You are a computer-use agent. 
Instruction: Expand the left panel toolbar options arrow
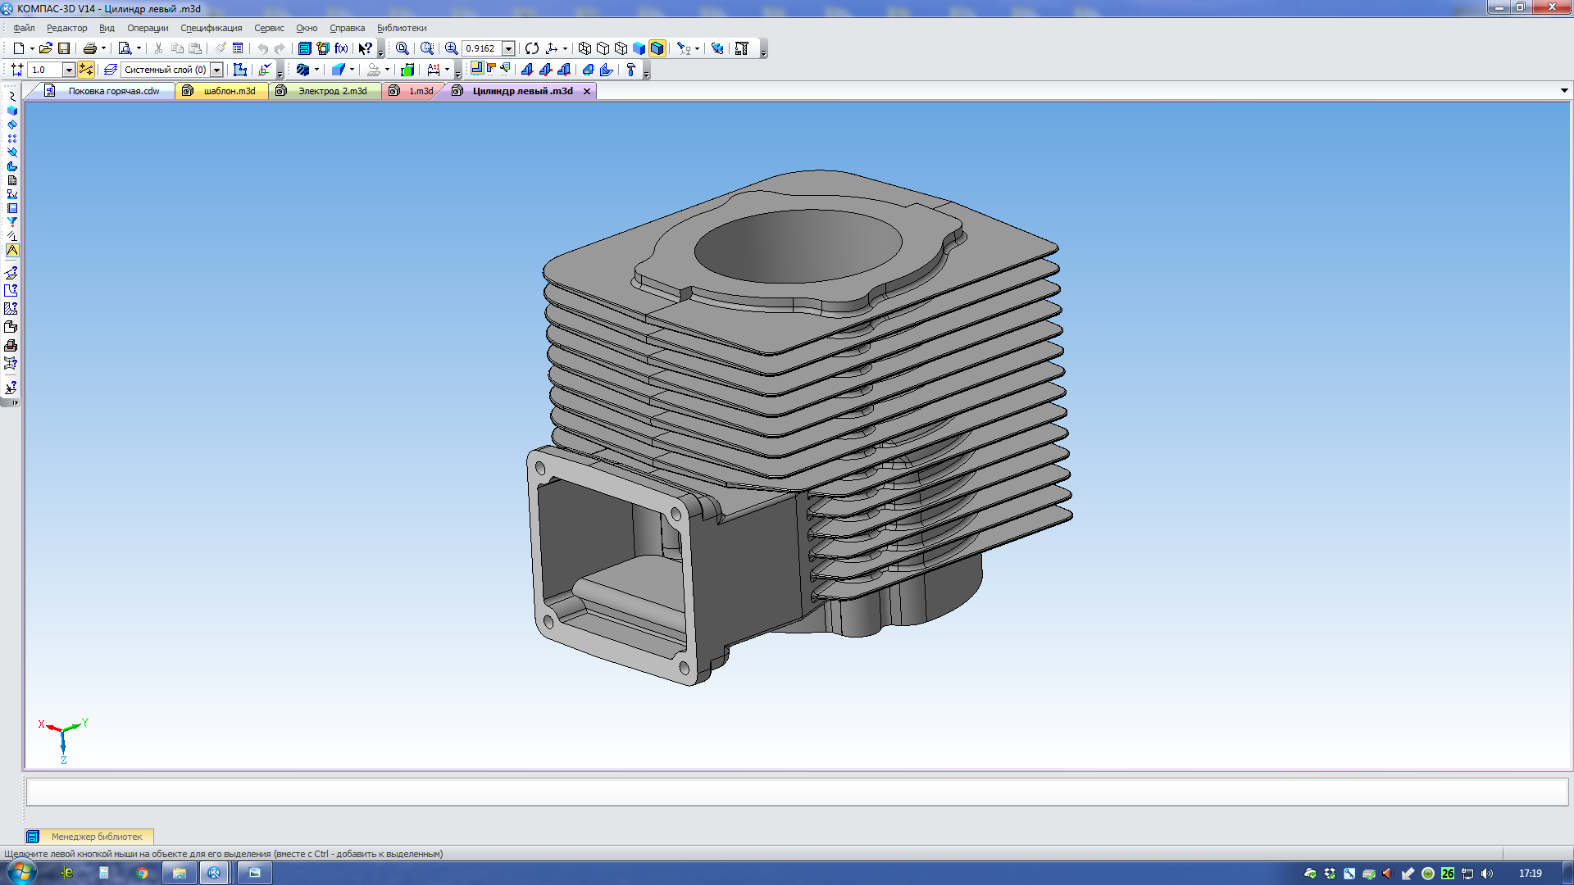pos(15,402)
